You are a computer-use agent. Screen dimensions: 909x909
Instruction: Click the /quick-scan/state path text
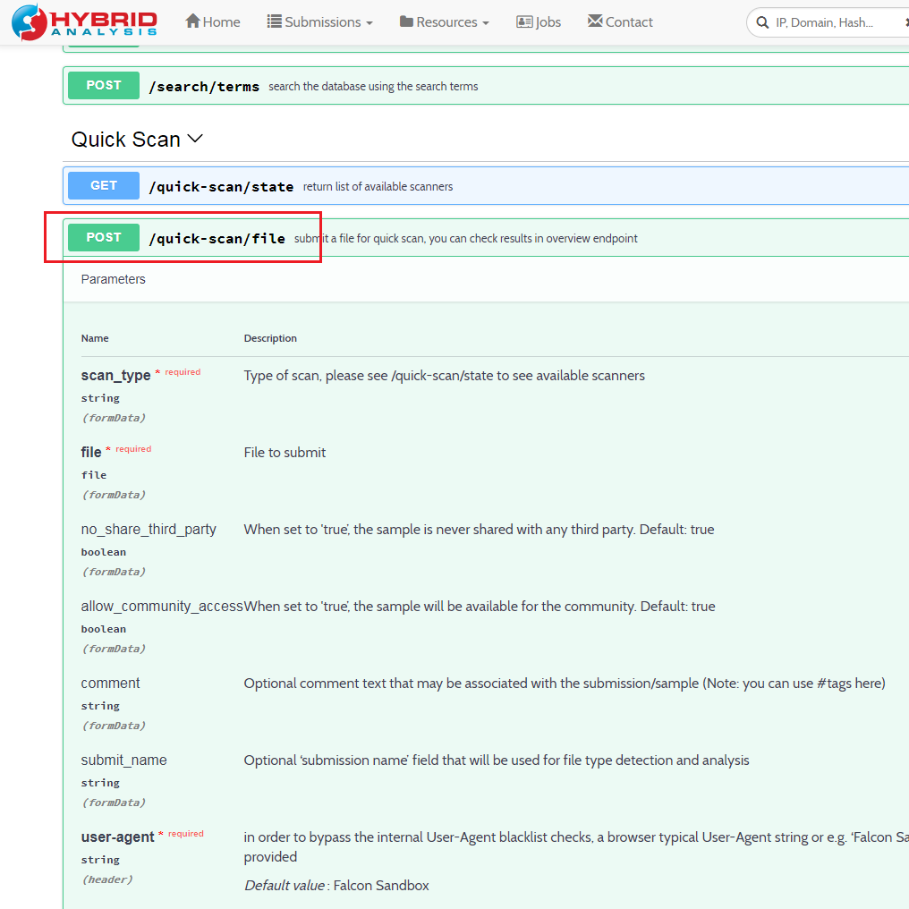(x=222, y=187)
